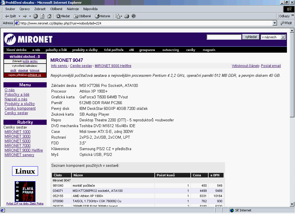Click the vertical scrollbar down arrow

pos(292,204)
